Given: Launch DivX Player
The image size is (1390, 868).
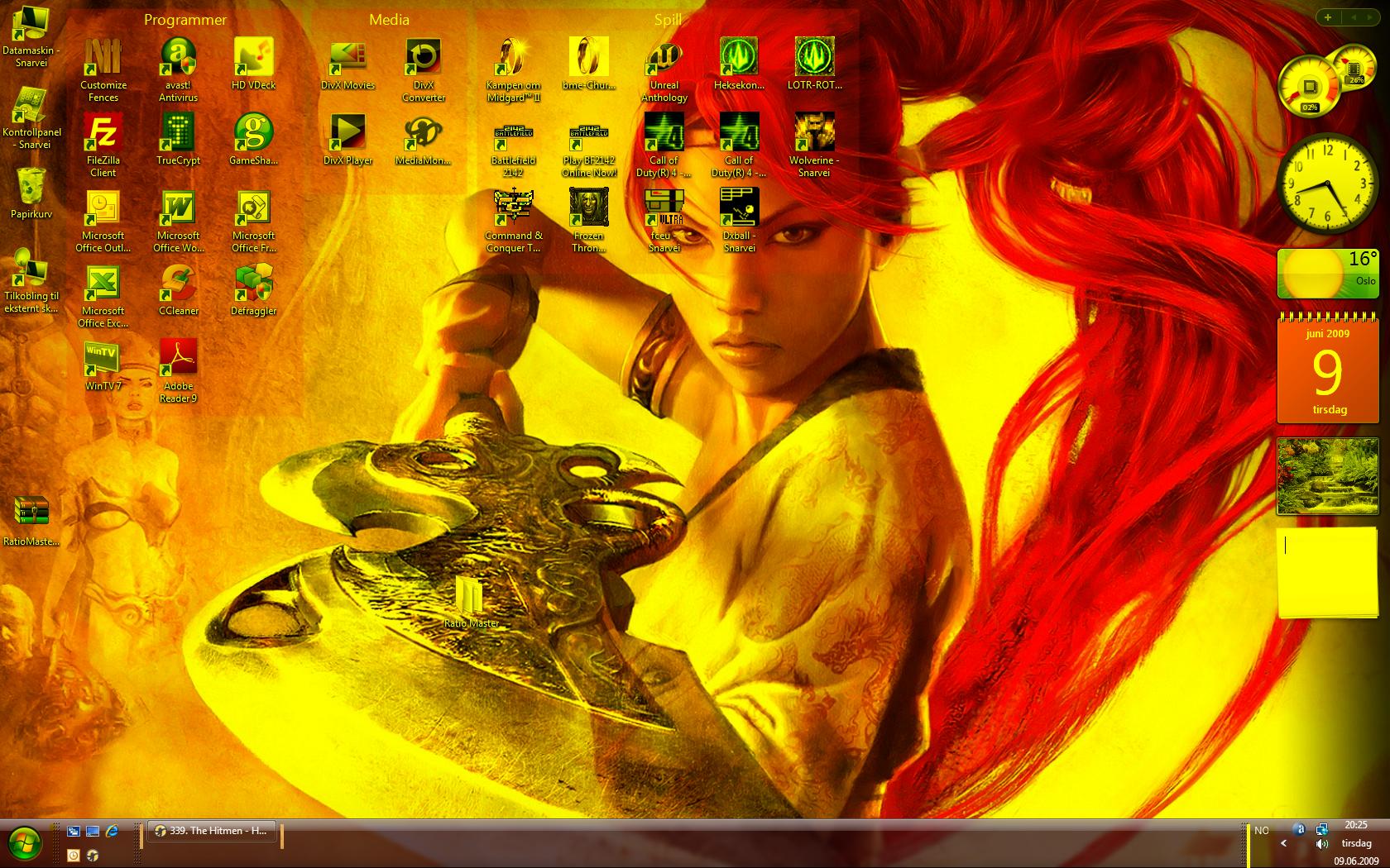Looking at the screenshot, I should [347, 140].
